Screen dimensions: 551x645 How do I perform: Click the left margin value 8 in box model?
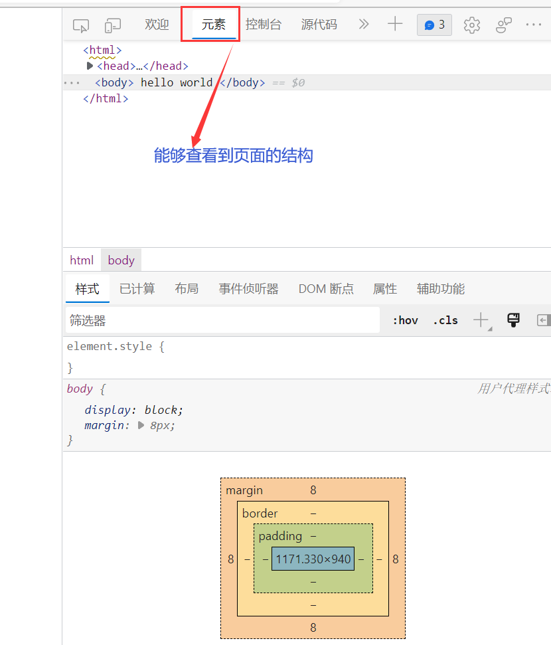pyautogui.click(x=230, y=559)
